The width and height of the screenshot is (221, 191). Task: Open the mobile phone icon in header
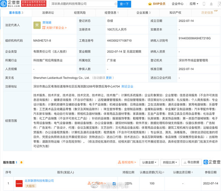click(204, 4)
